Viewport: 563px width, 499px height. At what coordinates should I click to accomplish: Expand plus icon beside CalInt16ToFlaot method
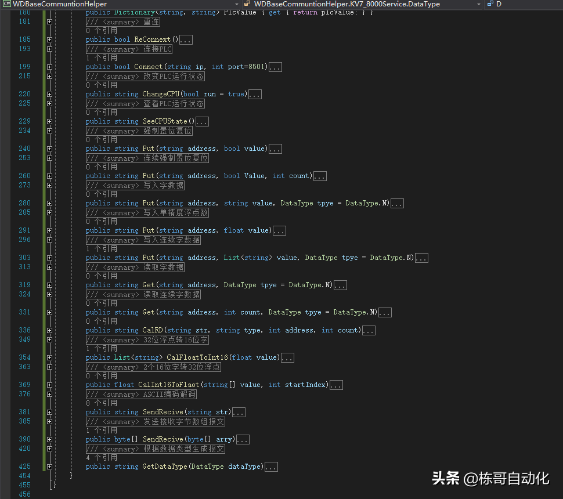[49, 385]
